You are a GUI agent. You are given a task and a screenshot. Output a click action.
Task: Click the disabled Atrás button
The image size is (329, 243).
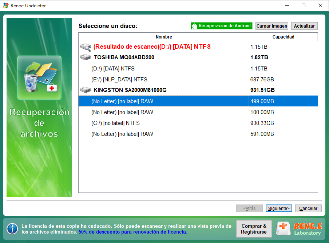249,208
